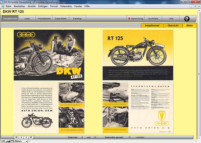
Task: Open the Hilfe menu
Action: click(87, 6)
